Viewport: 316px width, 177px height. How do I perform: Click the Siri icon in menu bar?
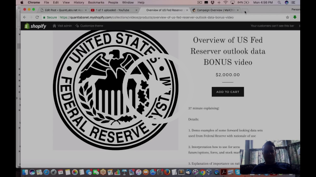pyautogui.click(x=286, y=2)
